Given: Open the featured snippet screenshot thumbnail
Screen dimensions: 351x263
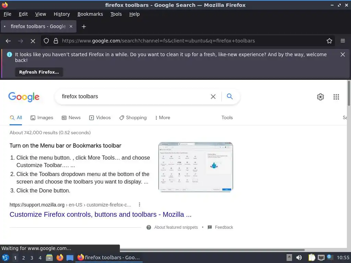Looking at the screenshot, I should pyautogui.click(x=196, y=167).
